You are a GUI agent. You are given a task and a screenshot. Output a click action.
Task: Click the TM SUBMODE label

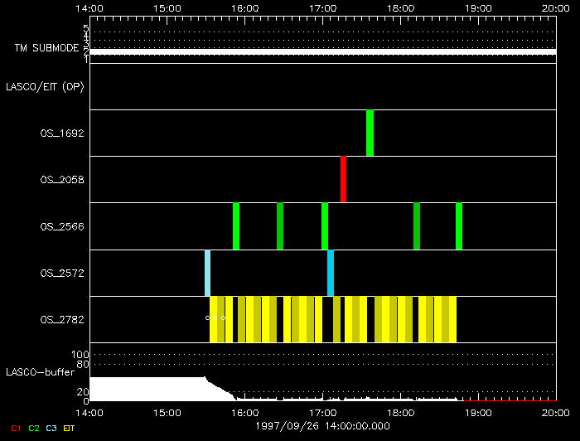pyautogui.click(x=46, y=48)
